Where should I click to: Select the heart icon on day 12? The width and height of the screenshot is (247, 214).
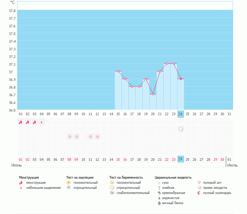(x=97, y=137)
